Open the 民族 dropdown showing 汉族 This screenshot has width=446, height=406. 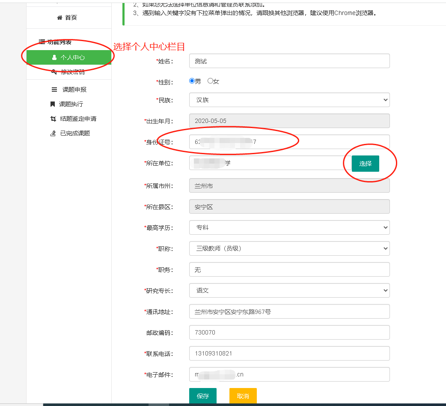pos(289,100)
